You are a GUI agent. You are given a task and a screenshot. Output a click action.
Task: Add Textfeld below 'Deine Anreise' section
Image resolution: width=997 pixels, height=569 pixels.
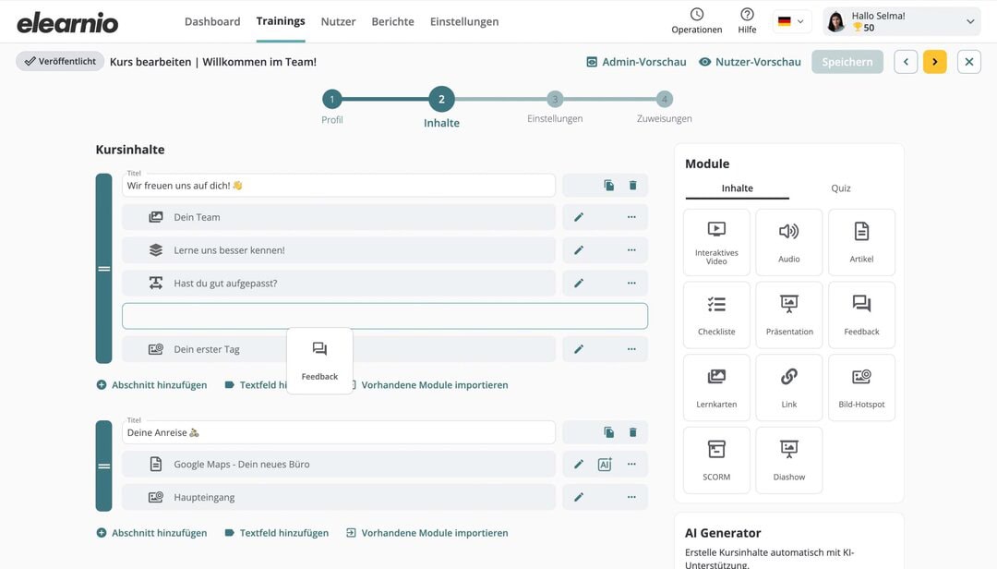click(277, 533)
